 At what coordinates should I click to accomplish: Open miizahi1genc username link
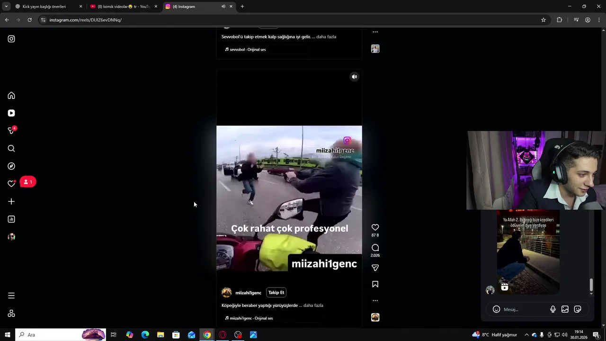[x=249, y=293]
